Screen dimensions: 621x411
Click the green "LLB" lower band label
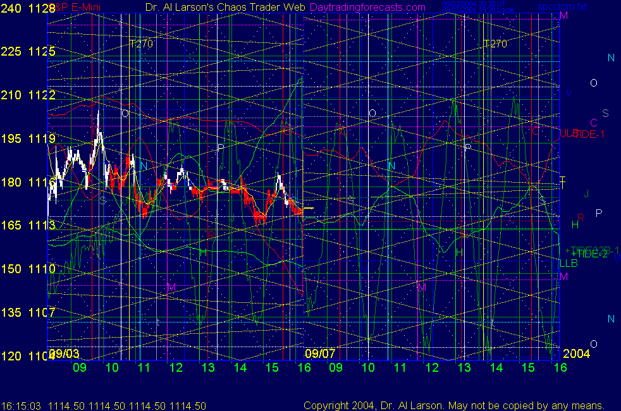point(569,263)
